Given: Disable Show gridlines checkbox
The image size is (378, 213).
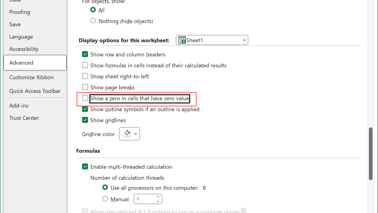Looking at the screenshot, I should 85,120.
